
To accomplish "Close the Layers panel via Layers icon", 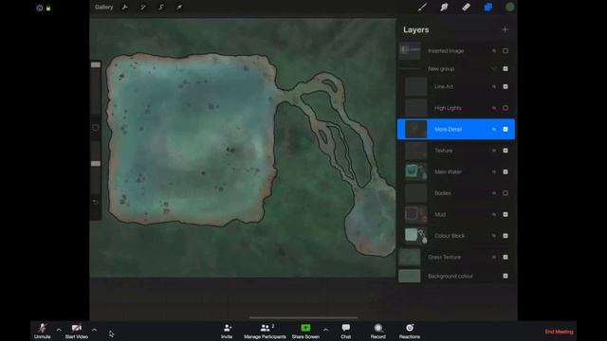I will coord(488,7).
